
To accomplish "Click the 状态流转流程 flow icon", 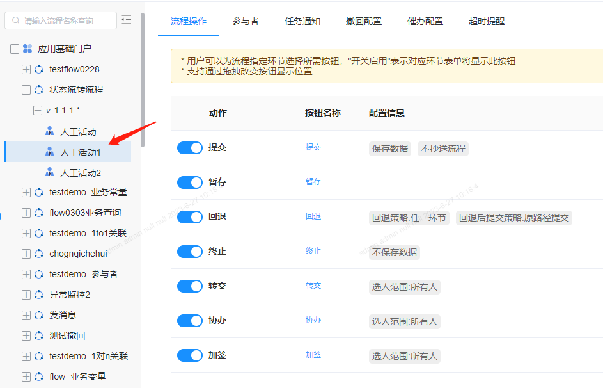I will click(39, 90).
